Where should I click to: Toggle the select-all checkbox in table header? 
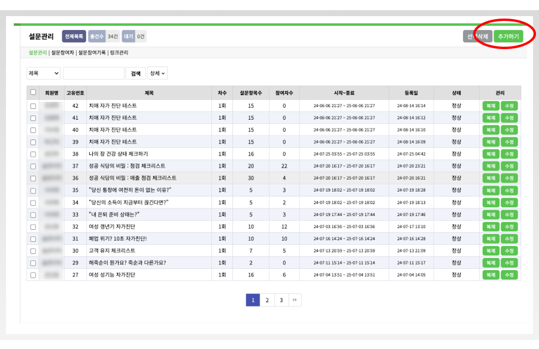pyautogui.click(x=33, y=92)
